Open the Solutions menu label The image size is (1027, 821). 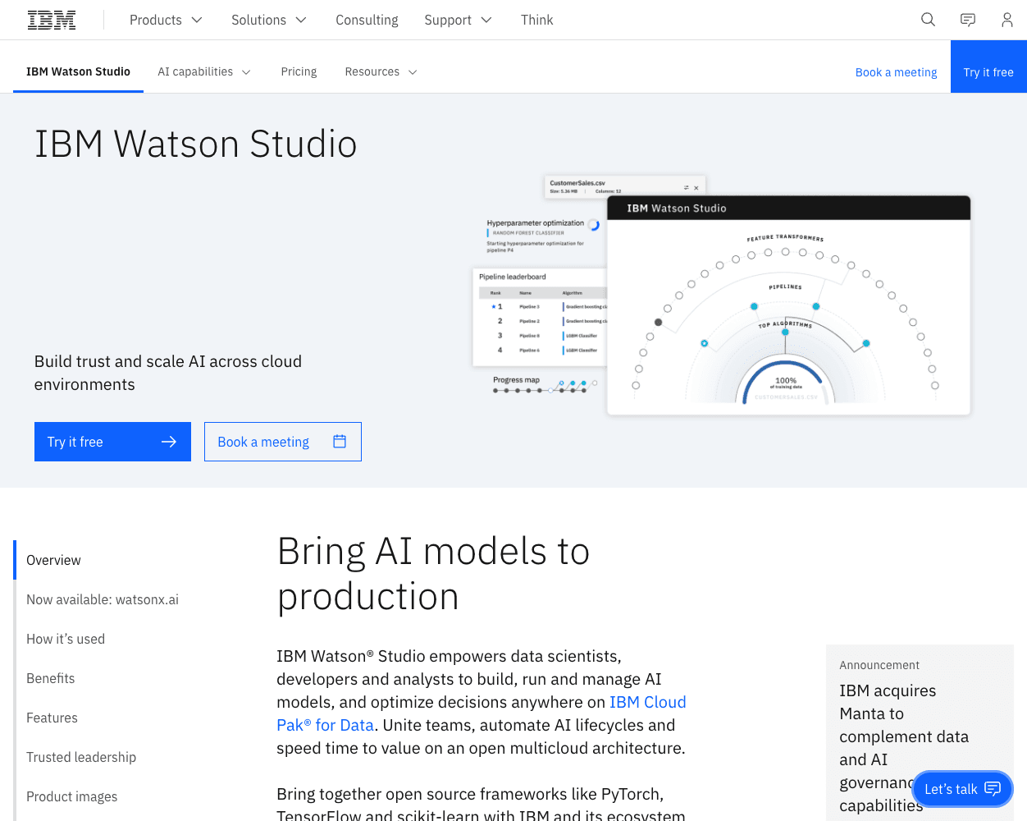(x=258, y=20)
